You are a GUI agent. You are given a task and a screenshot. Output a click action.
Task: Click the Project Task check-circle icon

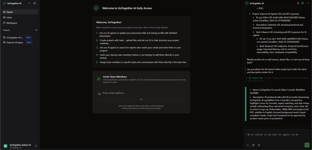[x=250, y=78]
